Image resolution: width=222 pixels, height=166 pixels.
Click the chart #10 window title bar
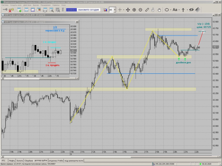point(106,15)
